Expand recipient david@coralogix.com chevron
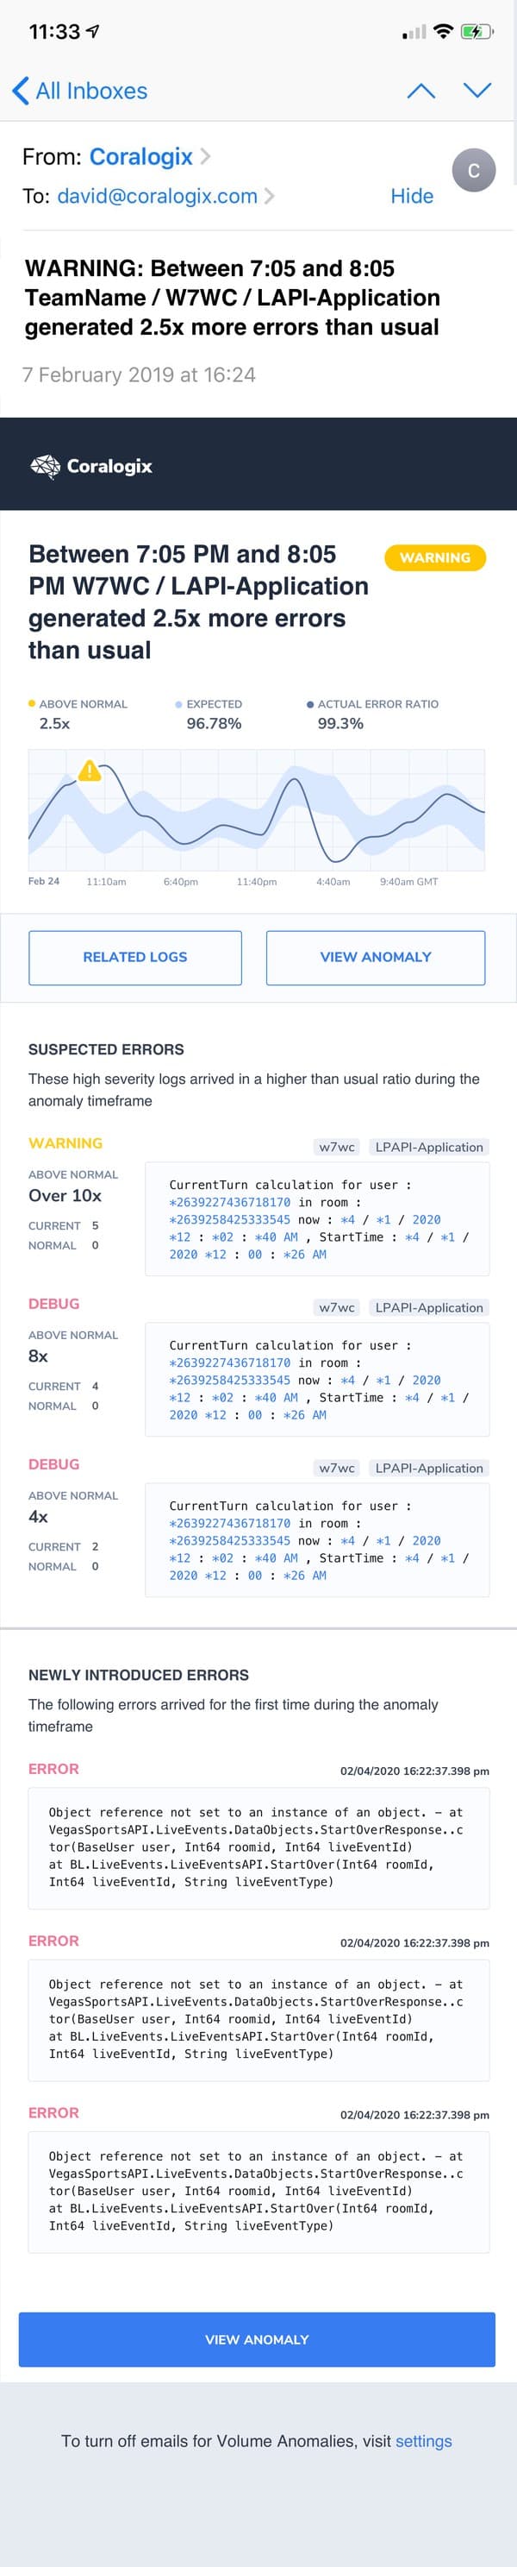The width and height of the screenshot is (517, 2567). [x=270, y=197]
